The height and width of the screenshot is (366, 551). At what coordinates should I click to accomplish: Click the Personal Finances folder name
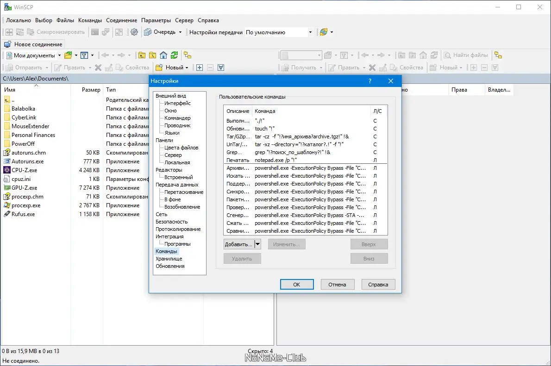(33, 135)
